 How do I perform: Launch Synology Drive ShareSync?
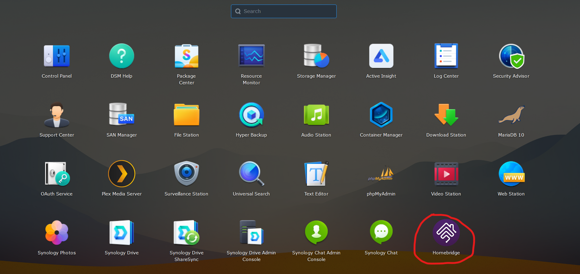click(x=186, y=233)
